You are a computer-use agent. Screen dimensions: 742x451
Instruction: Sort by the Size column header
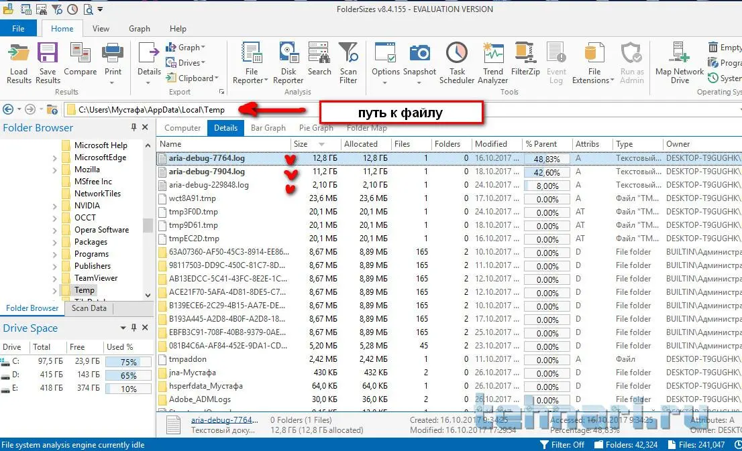315,143
